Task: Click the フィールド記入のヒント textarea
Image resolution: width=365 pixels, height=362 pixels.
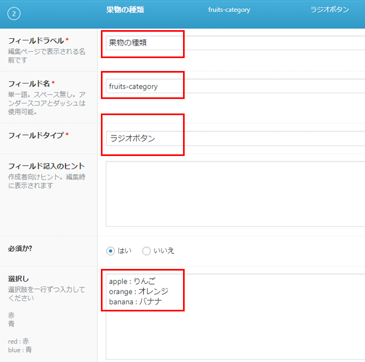Action: [x=235, y=194]
